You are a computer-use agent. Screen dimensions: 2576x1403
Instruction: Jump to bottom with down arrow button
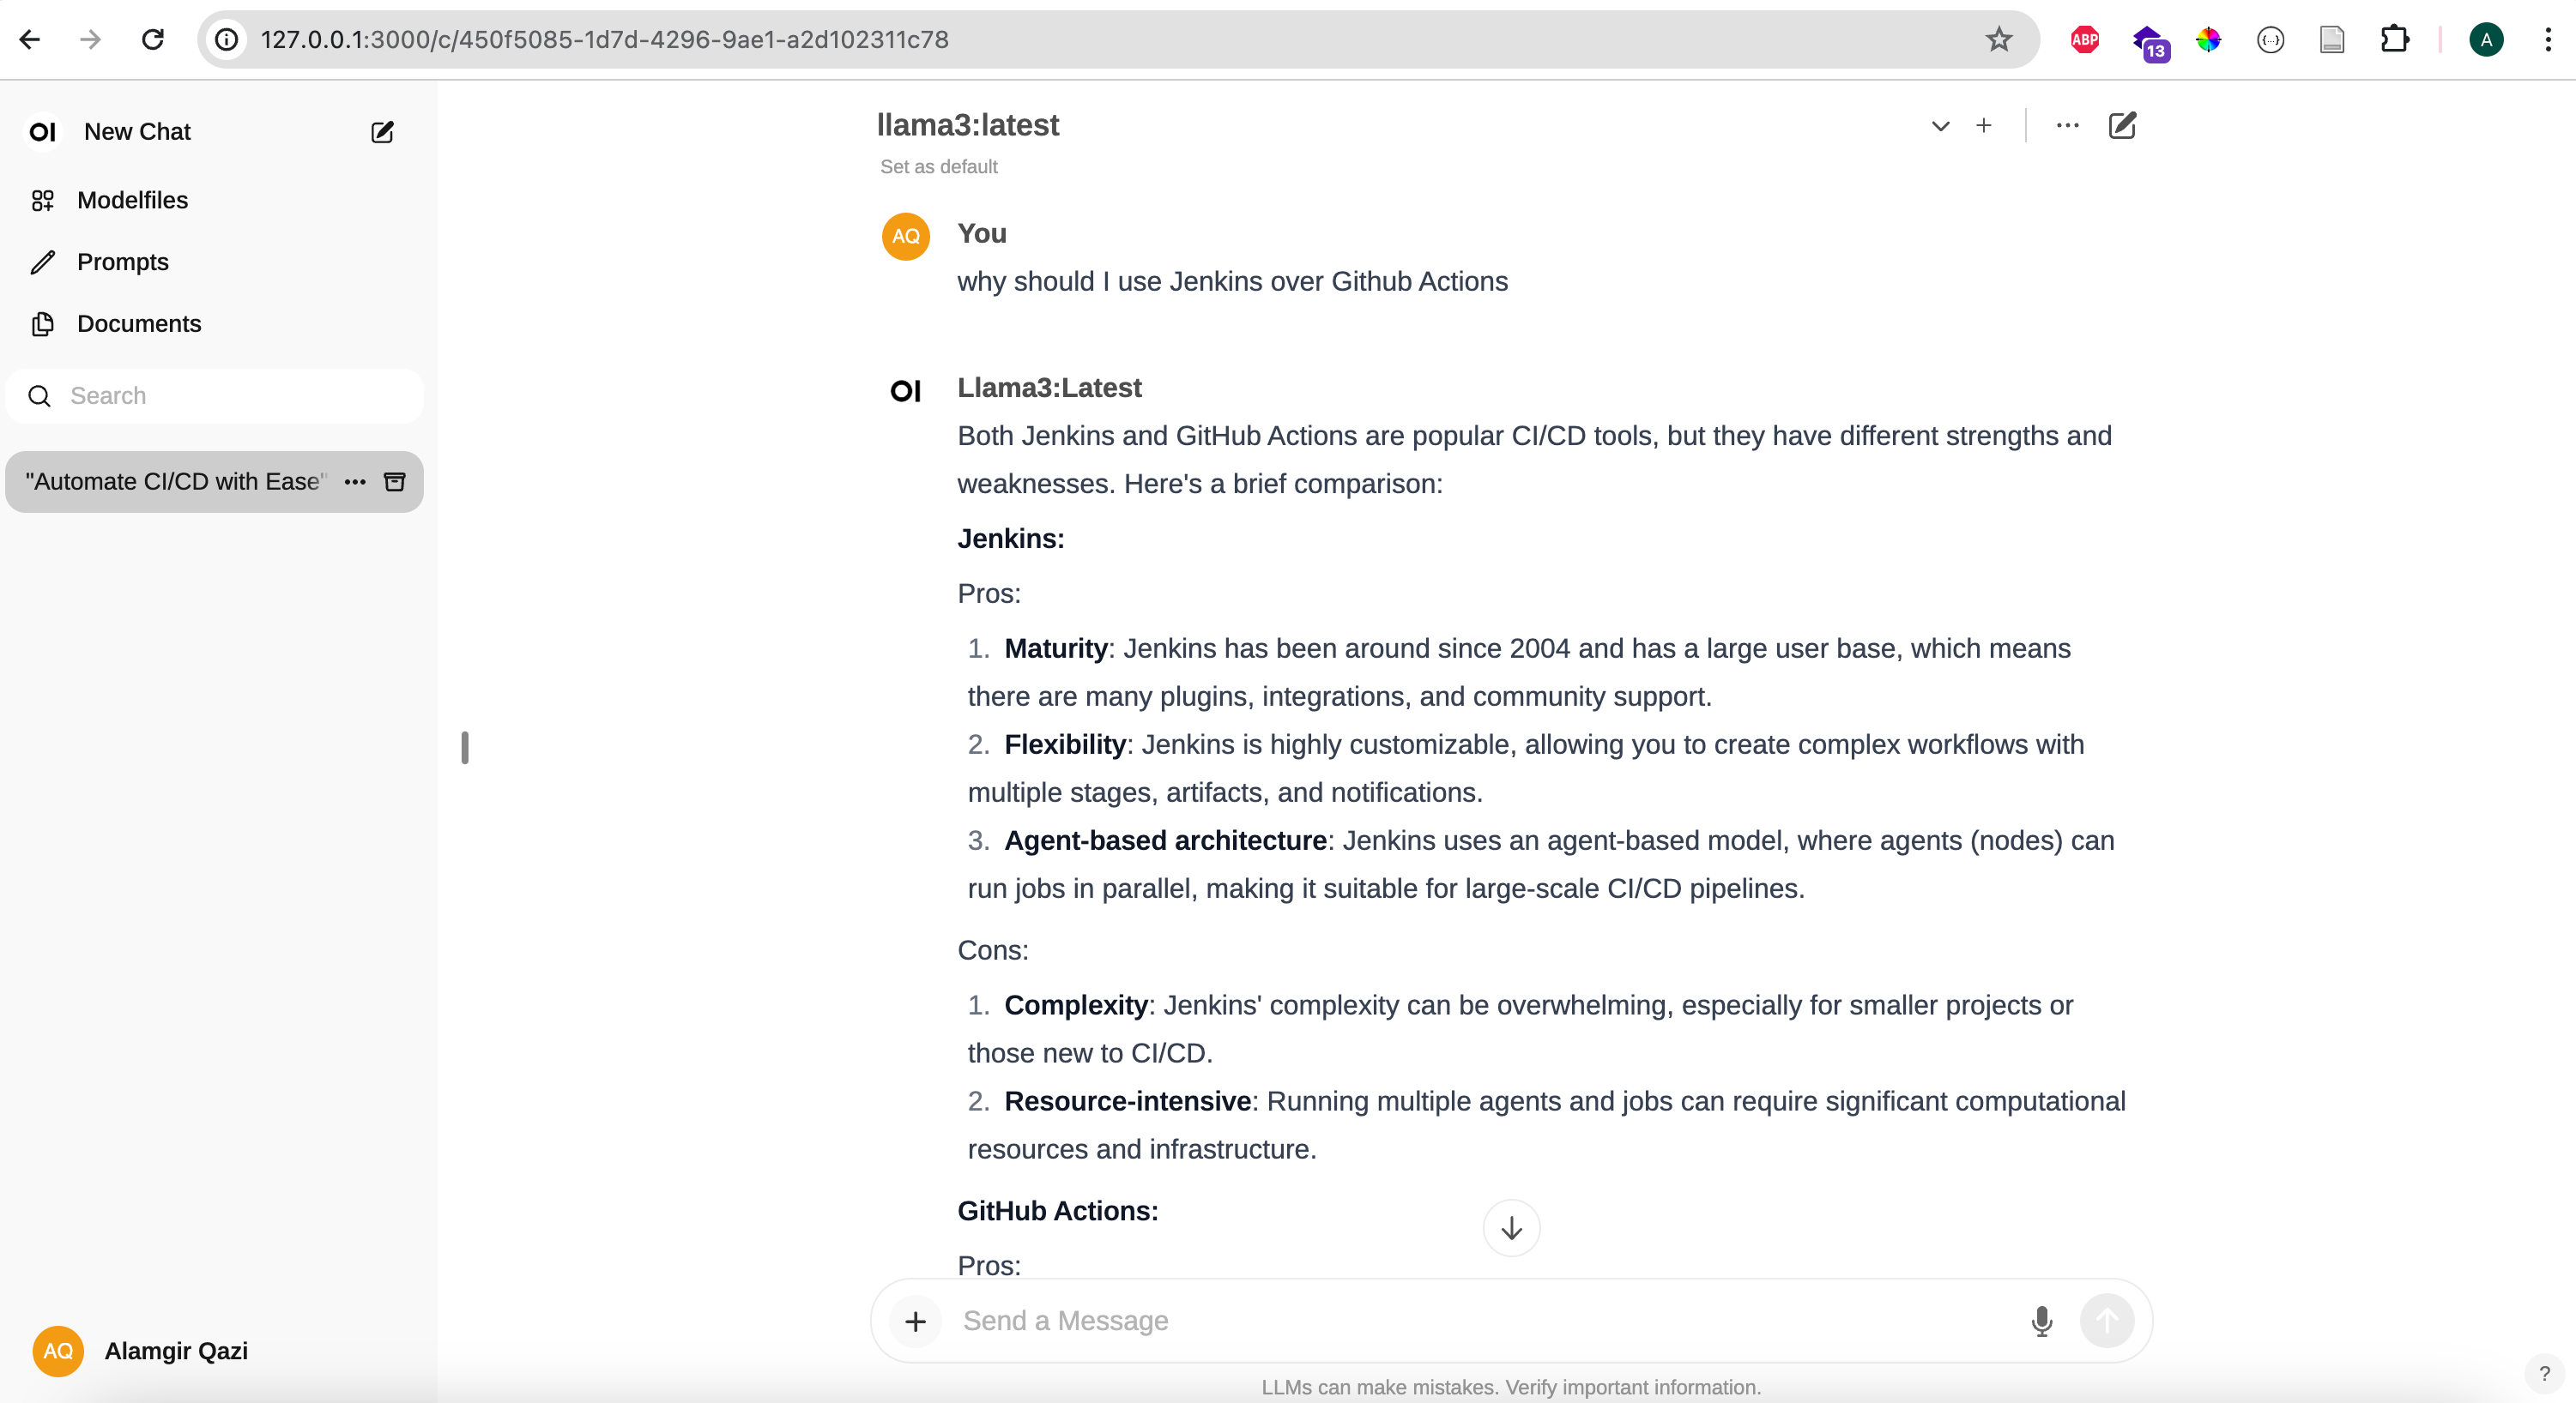point(1511,1228)
